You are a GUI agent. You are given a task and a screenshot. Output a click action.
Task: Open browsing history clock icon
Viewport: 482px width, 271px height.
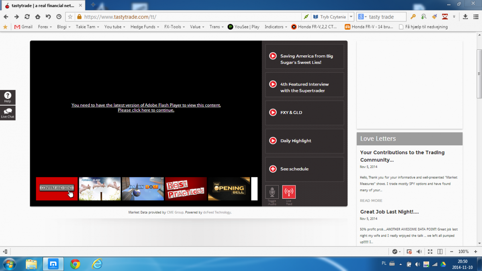pos(59,17)
